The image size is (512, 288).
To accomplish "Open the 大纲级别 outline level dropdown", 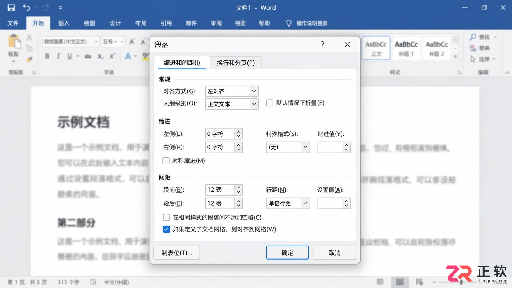I will coord(232,104).
